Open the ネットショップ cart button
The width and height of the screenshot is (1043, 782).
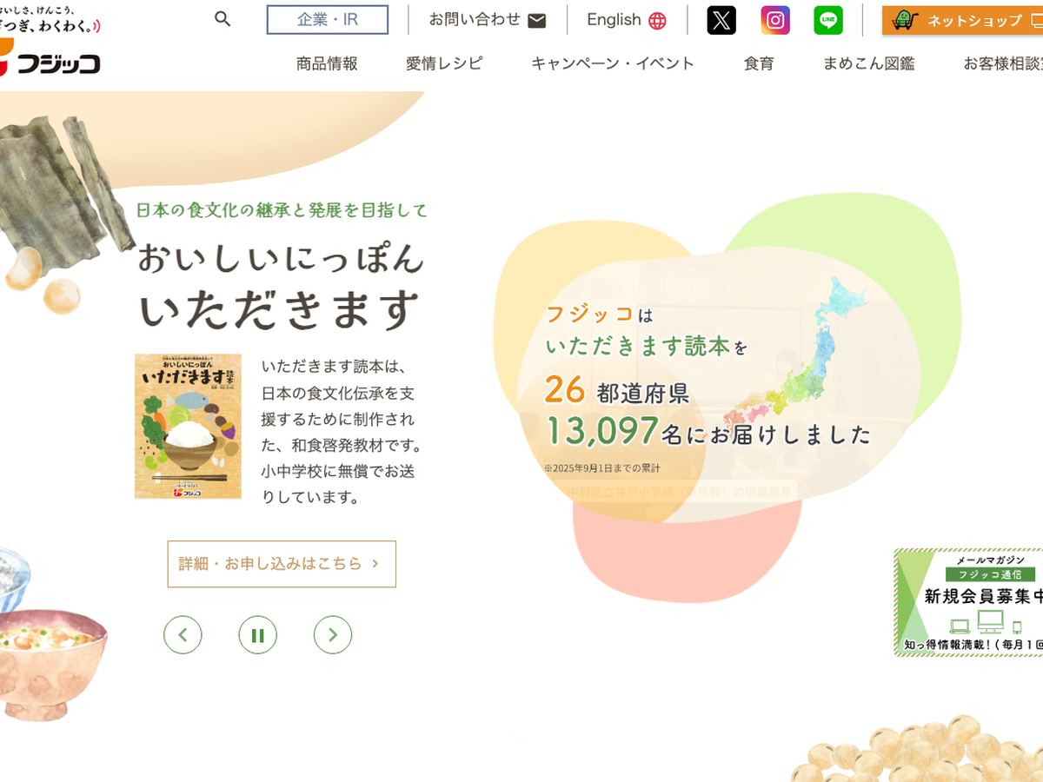point(962,20)
